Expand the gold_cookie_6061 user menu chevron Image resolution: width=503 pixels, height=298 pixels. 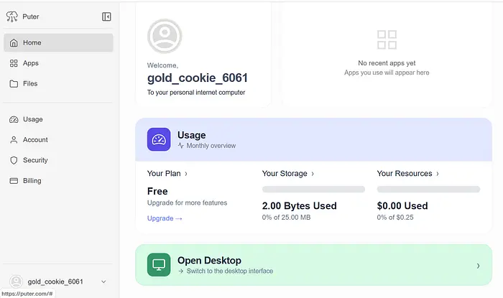pyautogui.click(x=103, y=281)
